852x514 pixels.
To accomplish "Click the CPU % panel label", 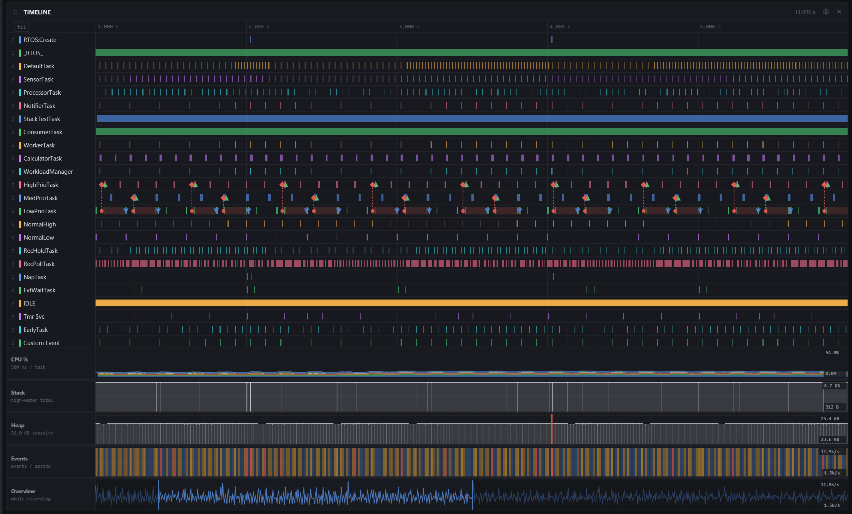I will point(20,359).
